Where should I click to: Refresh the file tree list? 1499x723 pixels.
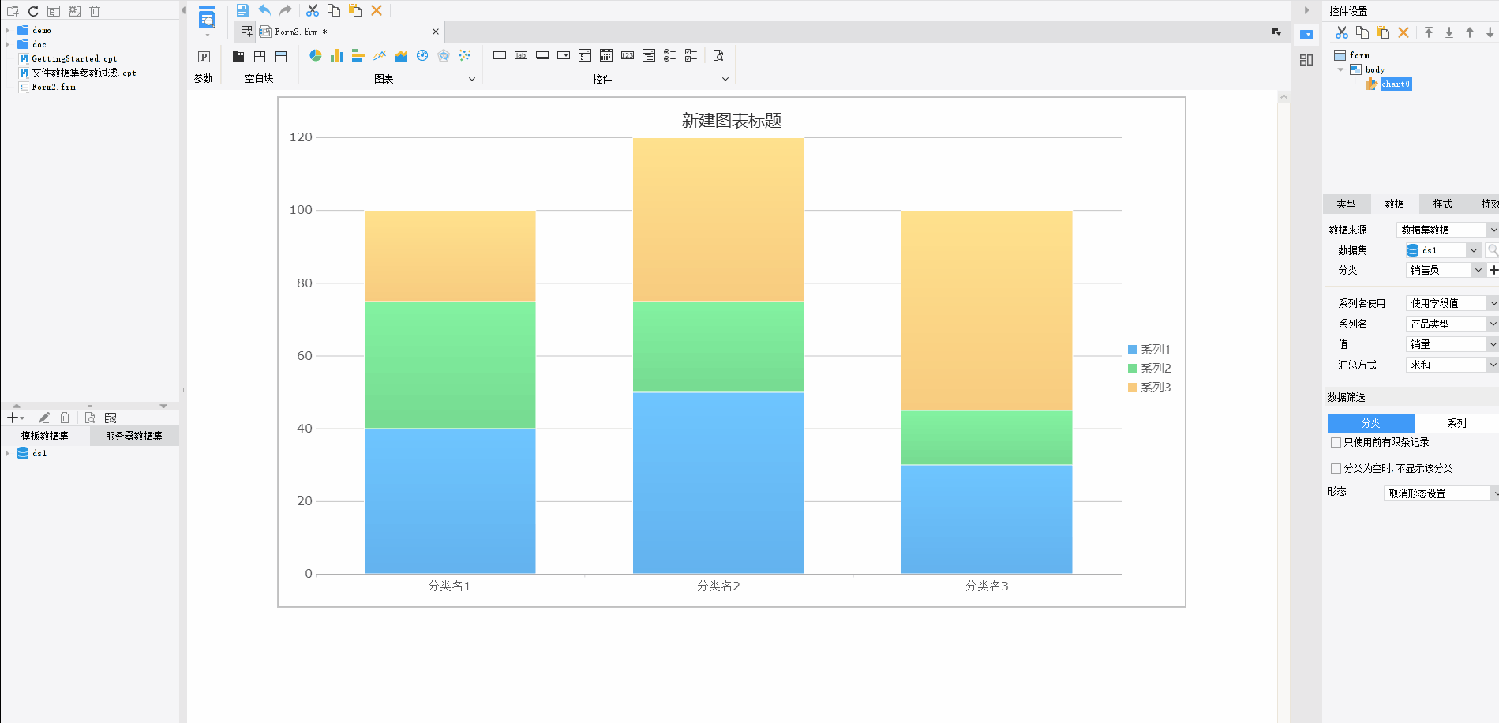[x=33, y=11]
